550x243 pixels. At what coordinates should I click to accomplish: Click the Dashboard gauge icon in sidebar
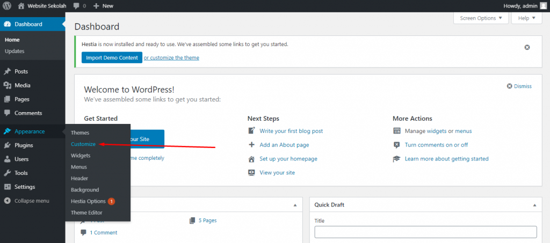tap(7, 24)
